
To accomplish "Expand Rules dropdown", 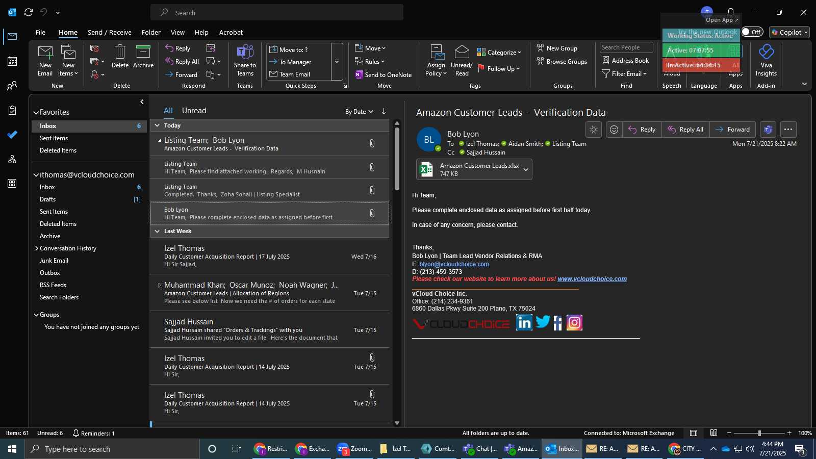I will coord(370,62).
